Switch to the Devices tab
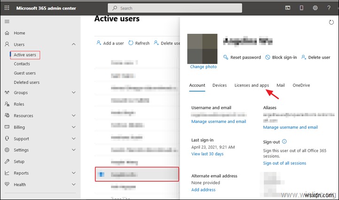Viewport: 339px width, 200px height. pyautogui.click(x=219, y=85)
